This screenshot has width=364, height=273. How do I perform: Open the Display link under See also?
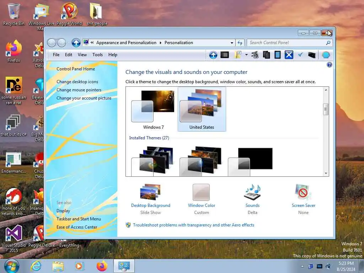63,211
